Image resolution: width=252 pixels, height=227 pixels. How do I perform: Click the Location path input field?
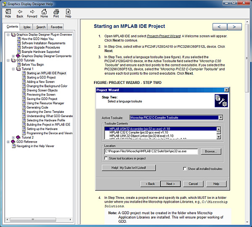151,151
